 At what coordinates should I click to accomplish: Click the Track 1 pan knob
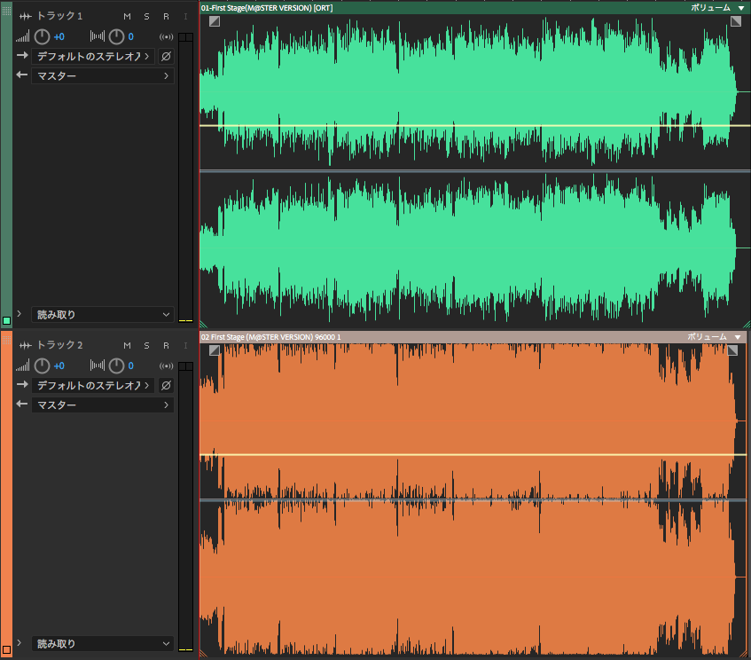116,36
